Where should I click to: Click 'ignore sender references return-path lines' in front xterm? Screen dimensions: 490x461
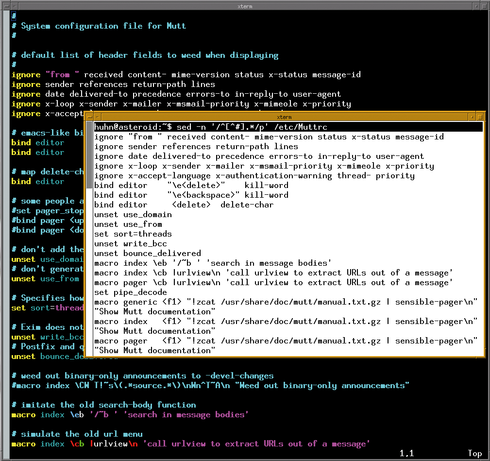[x=196, y=146]
